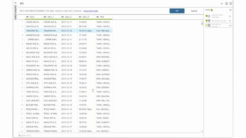Select 'TROOPER RD' cell in desc column

coord(33,31)
